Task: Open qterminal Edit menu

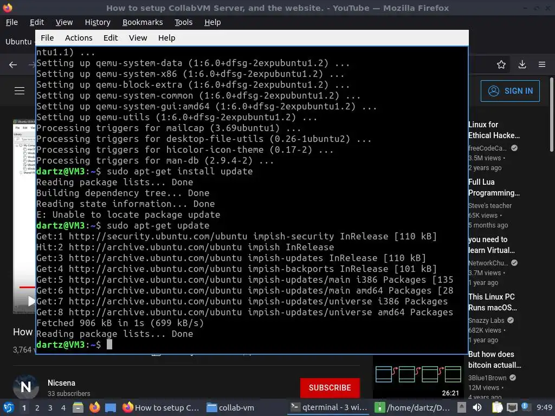Action: coord(111,38)
